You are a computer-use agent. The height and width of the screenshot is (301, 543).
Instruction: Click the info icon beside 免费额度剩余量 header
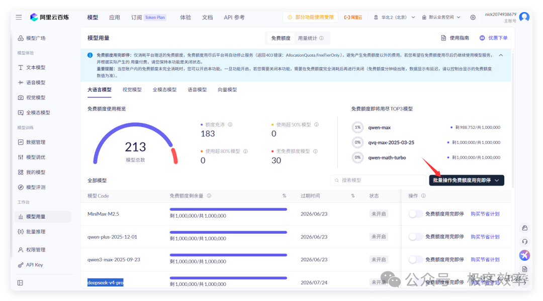pyautogui.click(x=209, y=196)
